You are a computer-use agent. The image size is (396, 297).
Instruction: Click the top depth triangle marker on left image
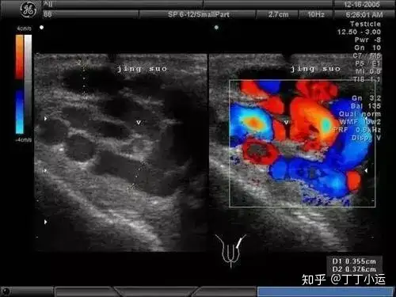pyautogui.click(x=46, y=119)
